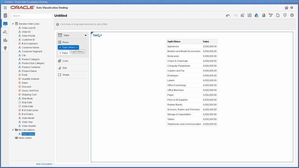
Task: Open the presentation mode screen icon
Action: (285, 15)
